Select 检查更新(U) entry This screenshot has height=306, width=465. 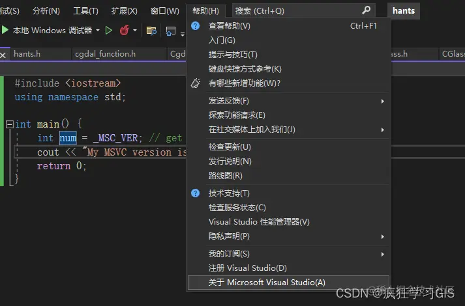[x=288, y=147]
